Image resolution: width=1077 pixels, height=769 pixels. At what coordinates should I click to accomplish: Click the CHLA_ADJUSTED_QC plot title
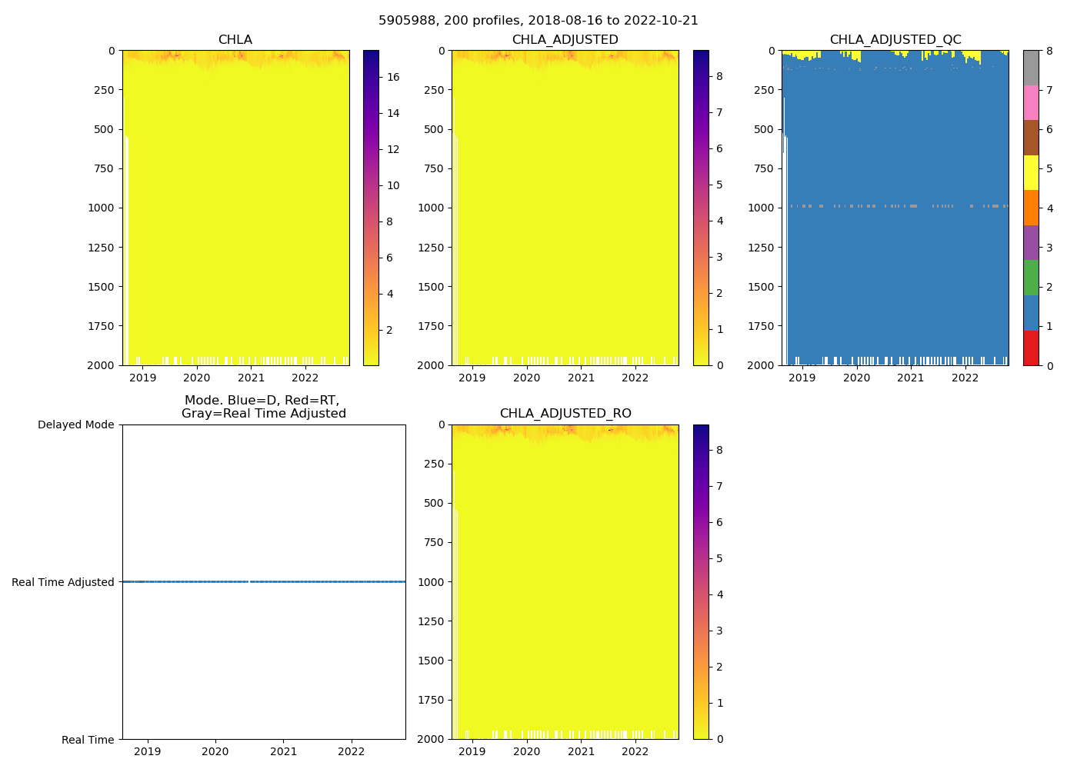pyautogui.click(x=895, y=40)
